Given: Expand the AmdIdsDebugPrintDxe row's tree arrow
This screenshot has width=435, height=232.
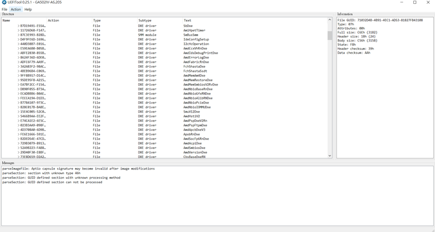Looking at the screenshot, I should click(x=19, y=53).
